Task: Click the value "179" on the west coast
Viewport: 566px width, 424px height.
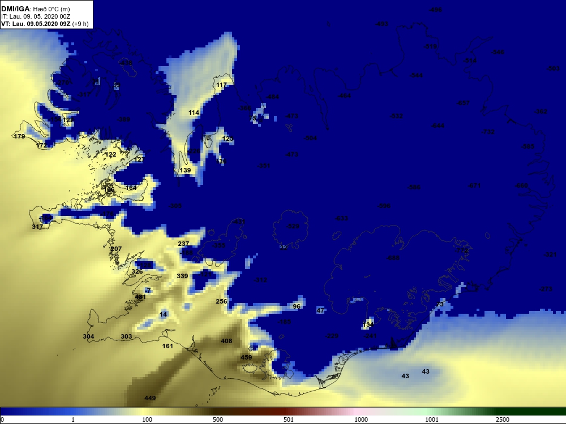Action: click(x=19, y=136)
